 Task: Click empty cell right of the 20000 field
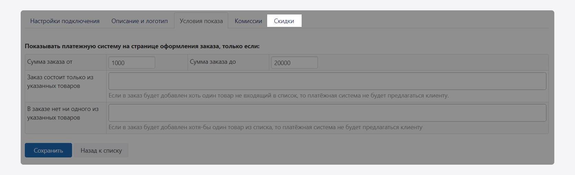tap(431, 63)
